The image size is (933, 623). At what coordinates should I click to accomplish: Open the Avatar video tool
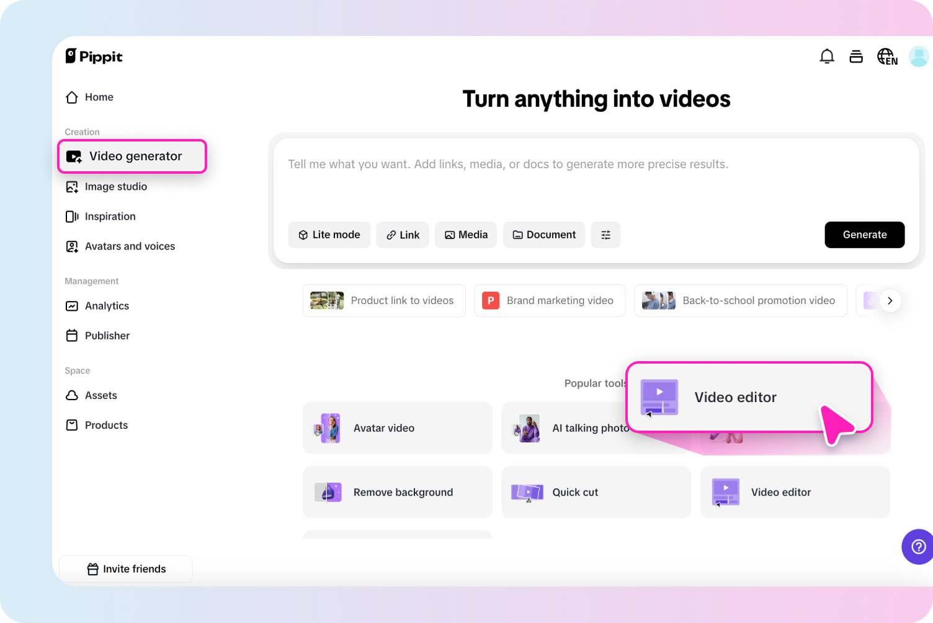pyautogui.click(x=397, y=428)
